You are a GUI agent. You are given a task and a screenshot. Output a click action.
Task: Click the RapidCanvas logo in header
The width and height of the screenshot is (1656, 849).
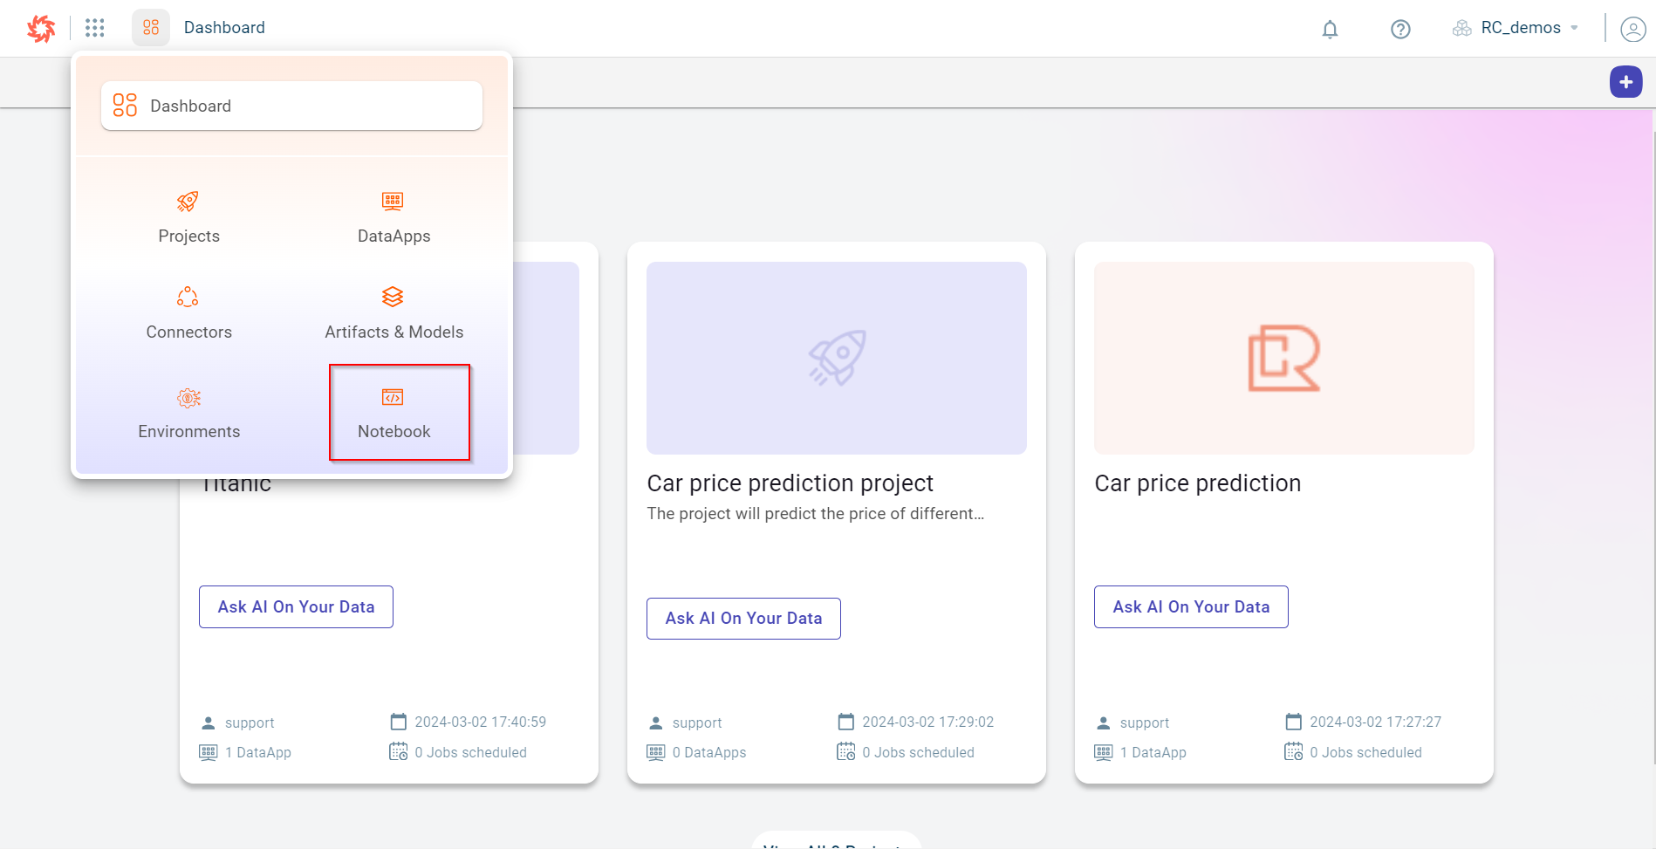pos(41,28)
